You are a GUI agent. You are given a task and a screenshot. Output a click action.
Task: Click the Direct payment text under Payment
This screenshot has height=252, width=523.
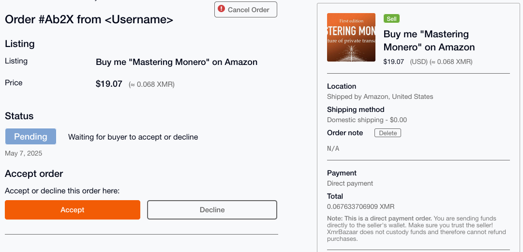pyautogui.click(x=350, y=183)
